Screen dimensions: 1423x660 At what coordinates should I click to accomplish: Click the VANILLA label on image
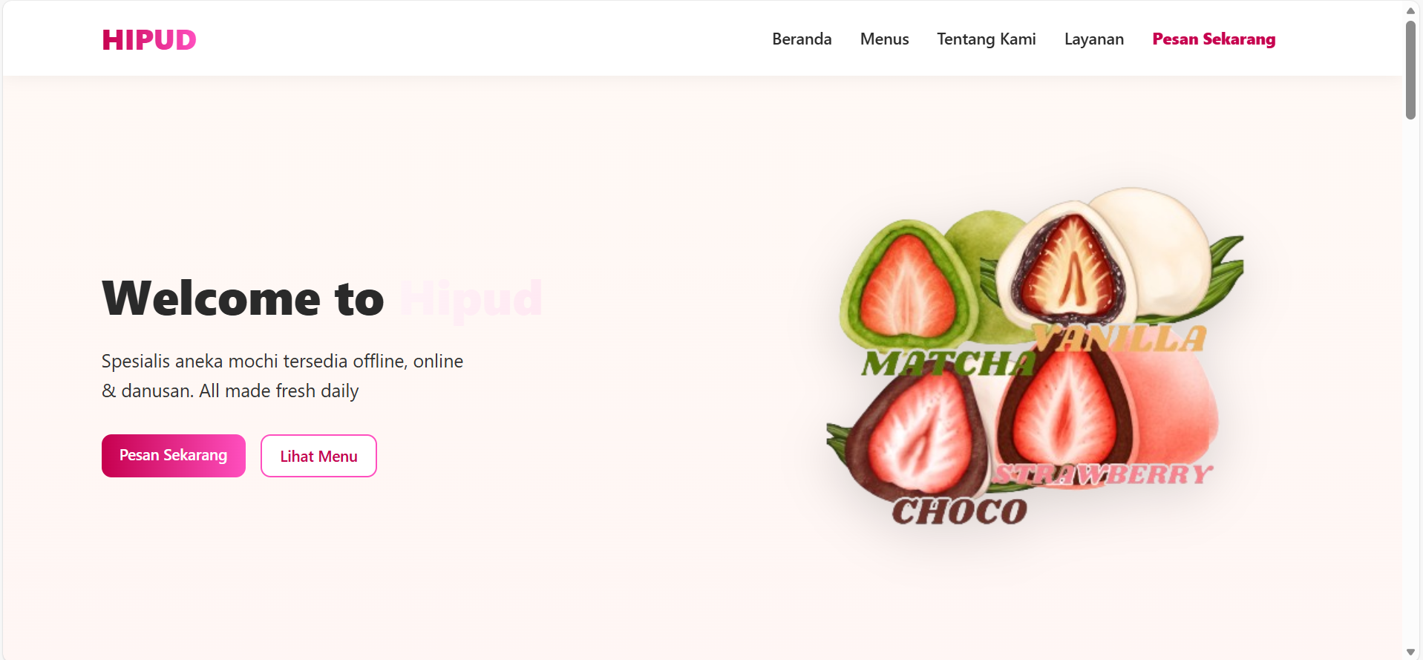[1119, 339]
